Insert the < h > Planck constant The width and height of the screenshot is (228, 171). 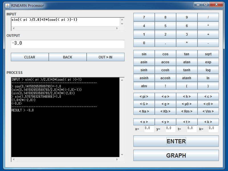pos(187,97)
